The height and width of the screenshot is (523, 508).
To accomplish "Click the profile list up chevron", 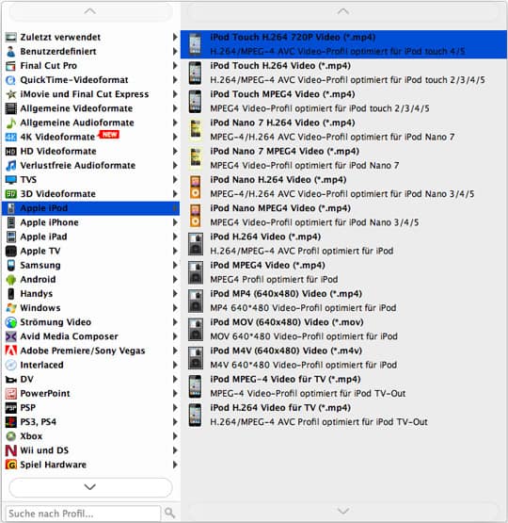I will (343, 12).
